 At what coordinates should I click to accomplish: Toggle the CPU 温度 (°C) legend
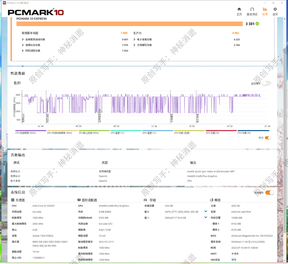126,132
